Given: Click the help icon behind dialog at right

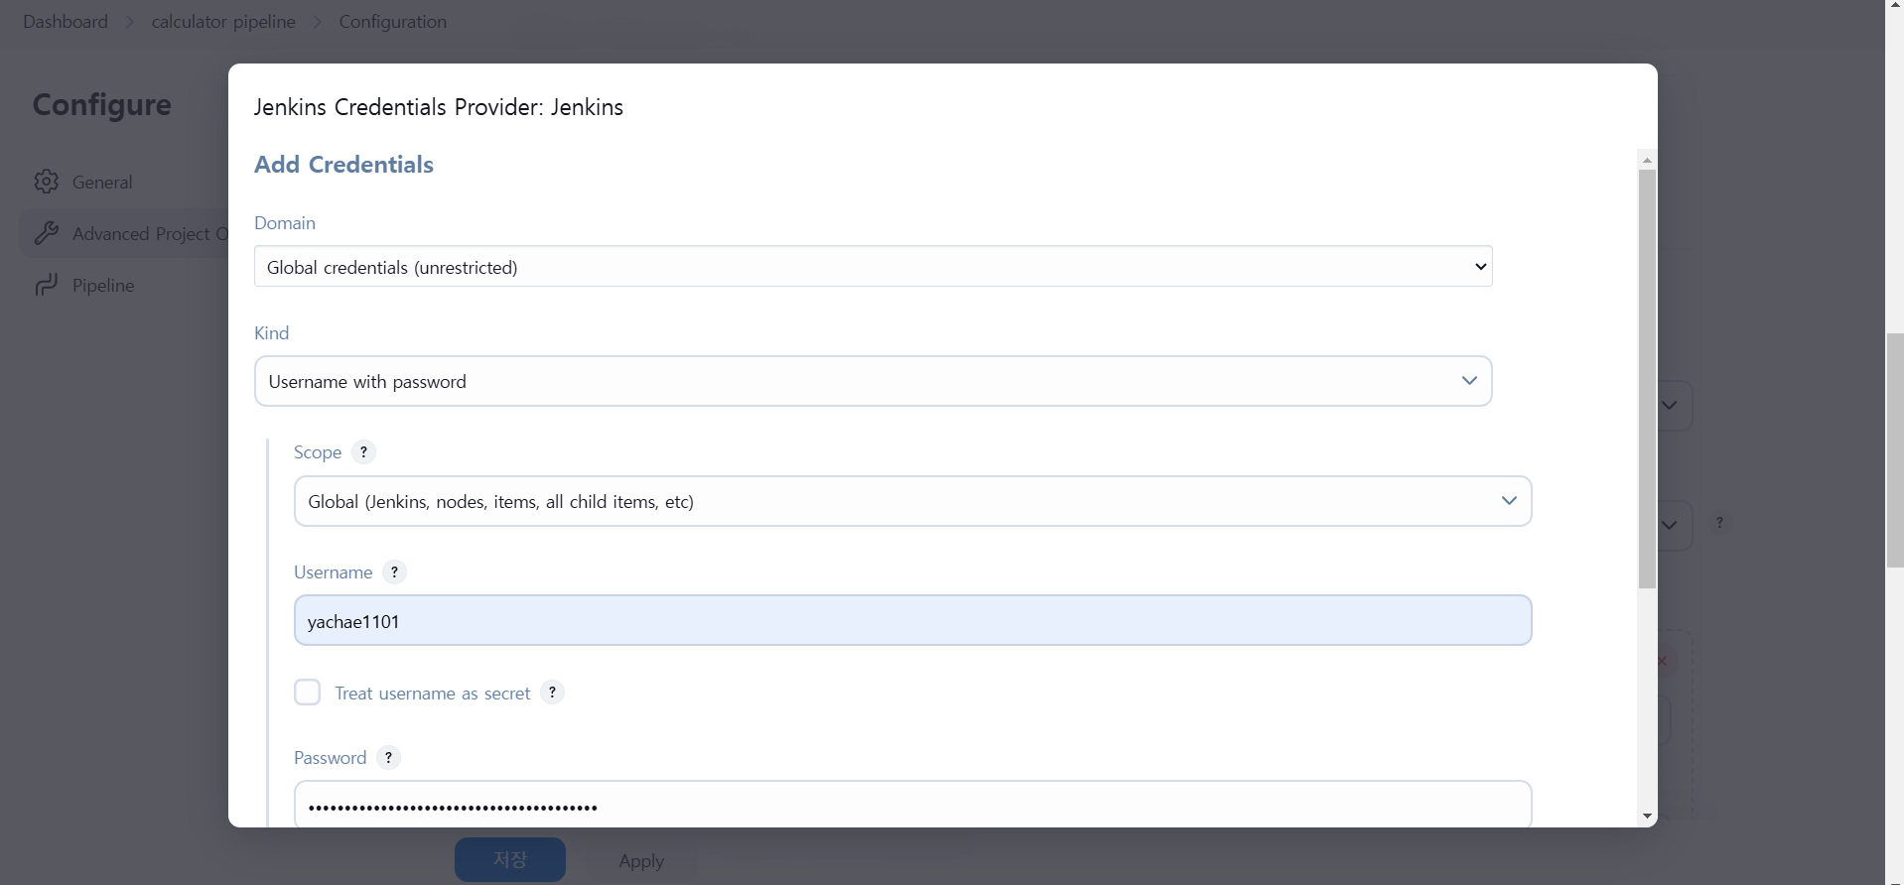Looking at the screenshot, I should point(1719,522).
